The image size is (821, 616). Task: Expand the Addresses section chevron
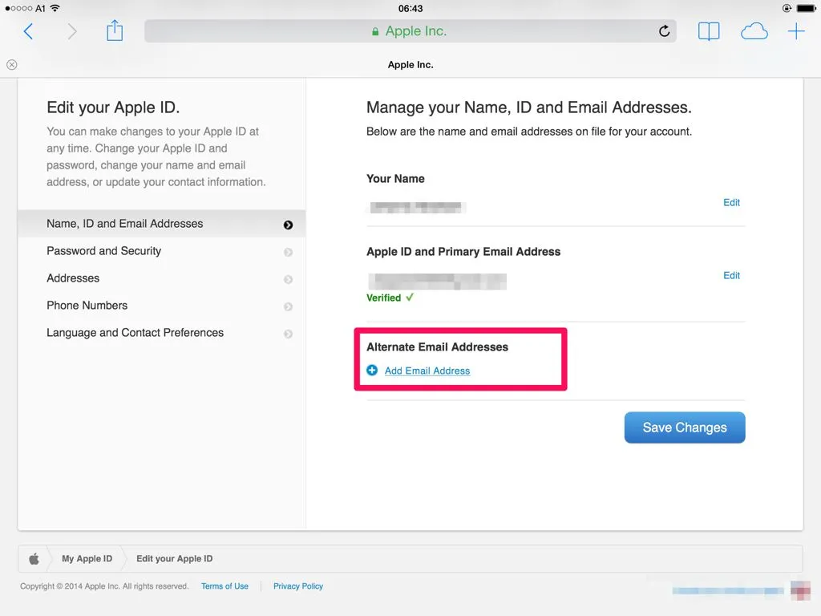click(x=288, y=280)
